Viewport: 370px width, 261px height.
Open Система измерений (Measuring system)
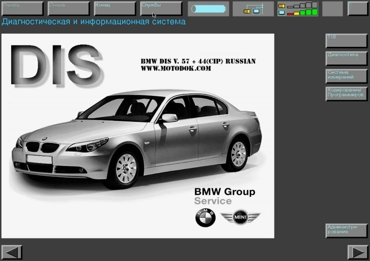click(x=346, y=76)
